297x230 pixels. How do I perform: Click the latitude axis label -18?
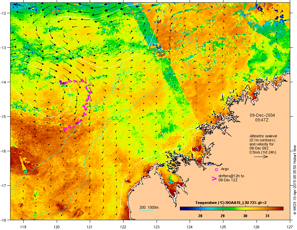tap(4, 220)
